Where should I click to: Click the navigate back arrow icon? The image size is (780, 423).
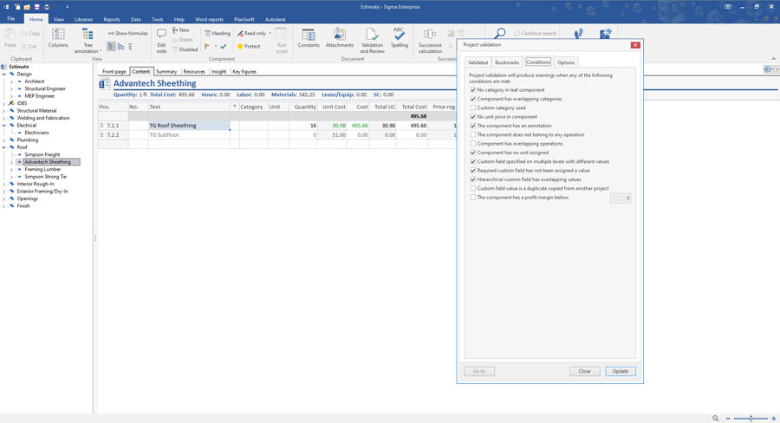tap(768, 69)
